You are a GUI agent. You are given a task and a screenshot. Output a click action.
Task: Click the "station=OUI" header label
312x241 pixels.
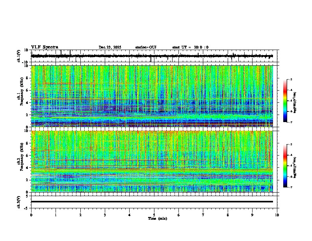pos(146,47)
